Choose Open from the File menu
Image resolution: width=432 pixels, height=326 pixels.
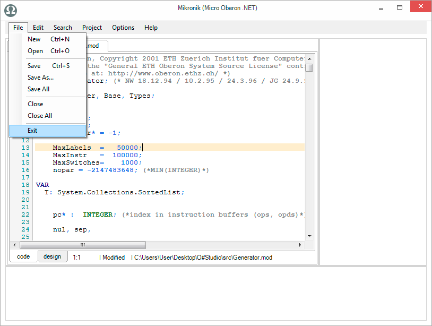pos(48,51)
